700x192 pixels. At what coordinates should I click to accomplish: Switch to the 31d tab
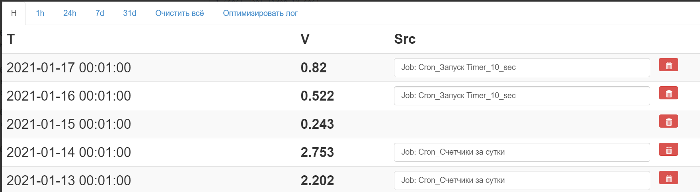pos(129,13)
